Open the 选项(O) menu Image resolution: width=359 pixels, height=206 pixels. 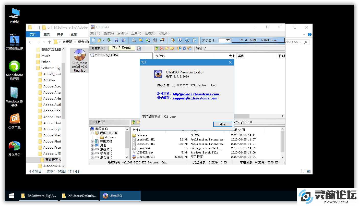pyautogui.click(x=150, y=33)
